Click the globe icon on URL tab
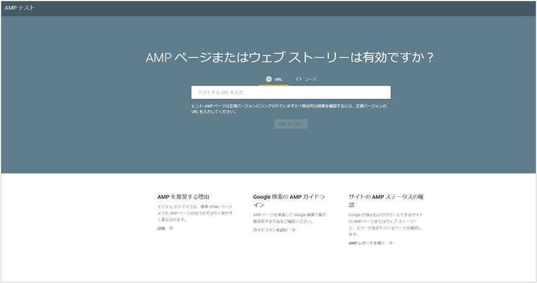537x283 pixels. pos(269,79)
